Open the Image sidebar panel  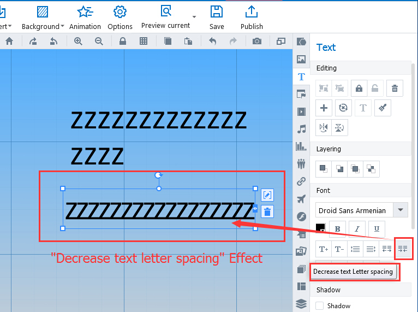pos(301,59)
